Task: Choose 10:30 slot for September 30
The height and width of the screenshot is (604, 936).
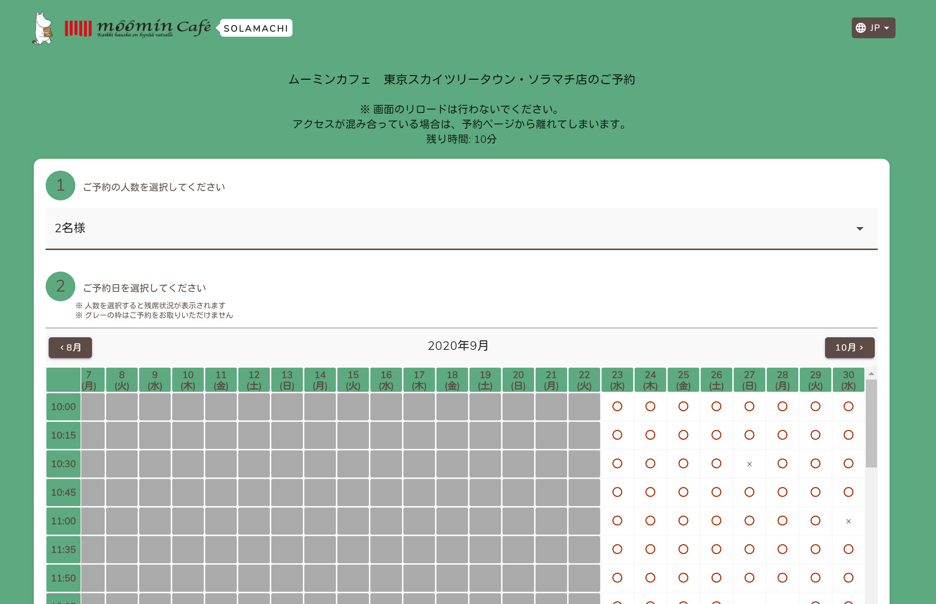Action: pos(848,464)
